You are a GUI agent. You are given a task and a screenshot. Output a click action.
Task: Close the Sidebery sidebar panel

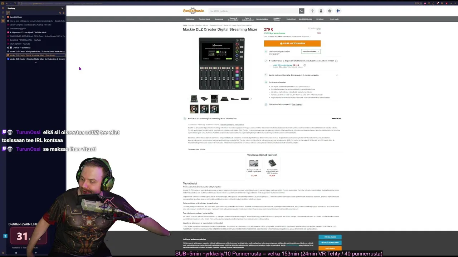[x=62, y=8]
